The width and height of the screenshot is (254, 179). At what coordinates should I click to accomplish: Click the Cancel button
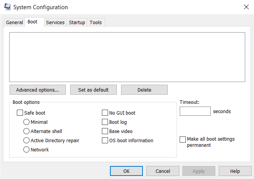coord(163,171)
